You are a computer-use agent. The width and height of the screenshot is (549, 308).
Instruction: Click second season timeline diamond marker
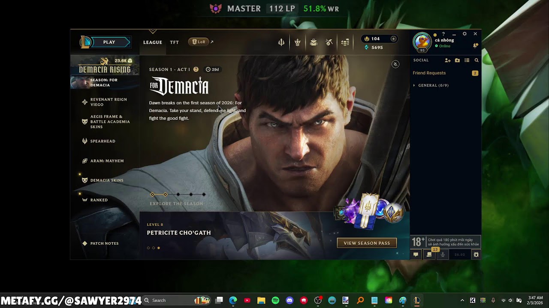(165, 194)
